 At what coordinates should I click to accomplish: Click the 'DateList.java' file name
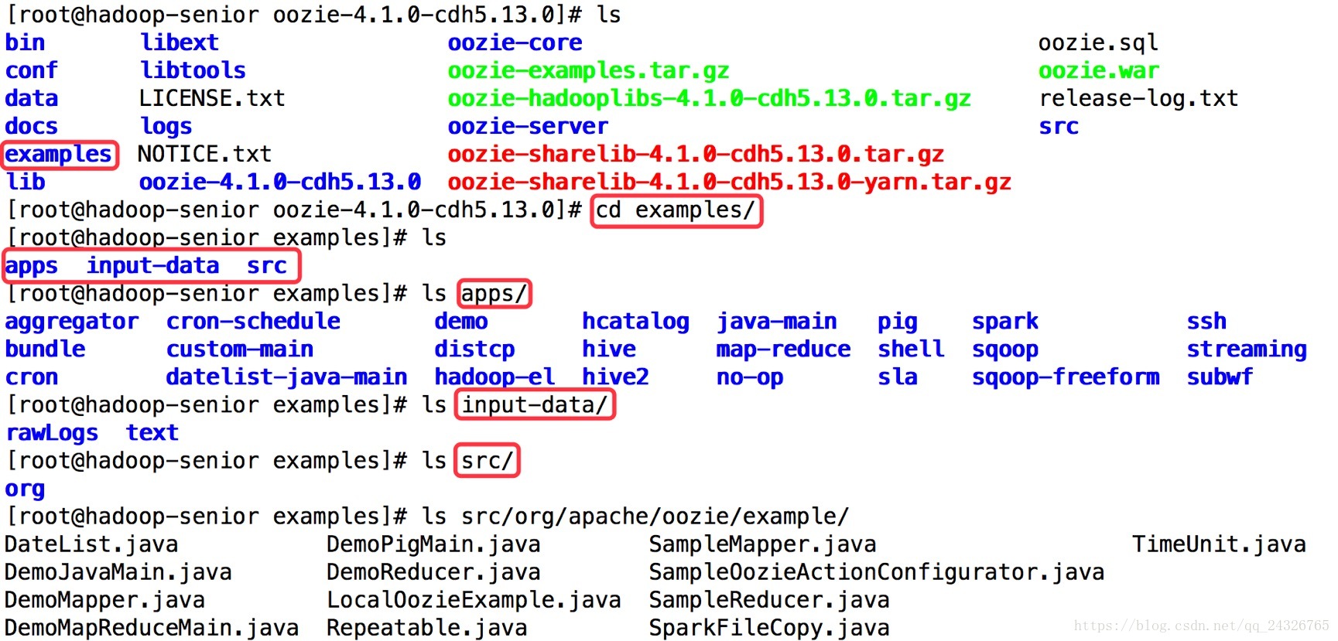click(x=91, y=544)
